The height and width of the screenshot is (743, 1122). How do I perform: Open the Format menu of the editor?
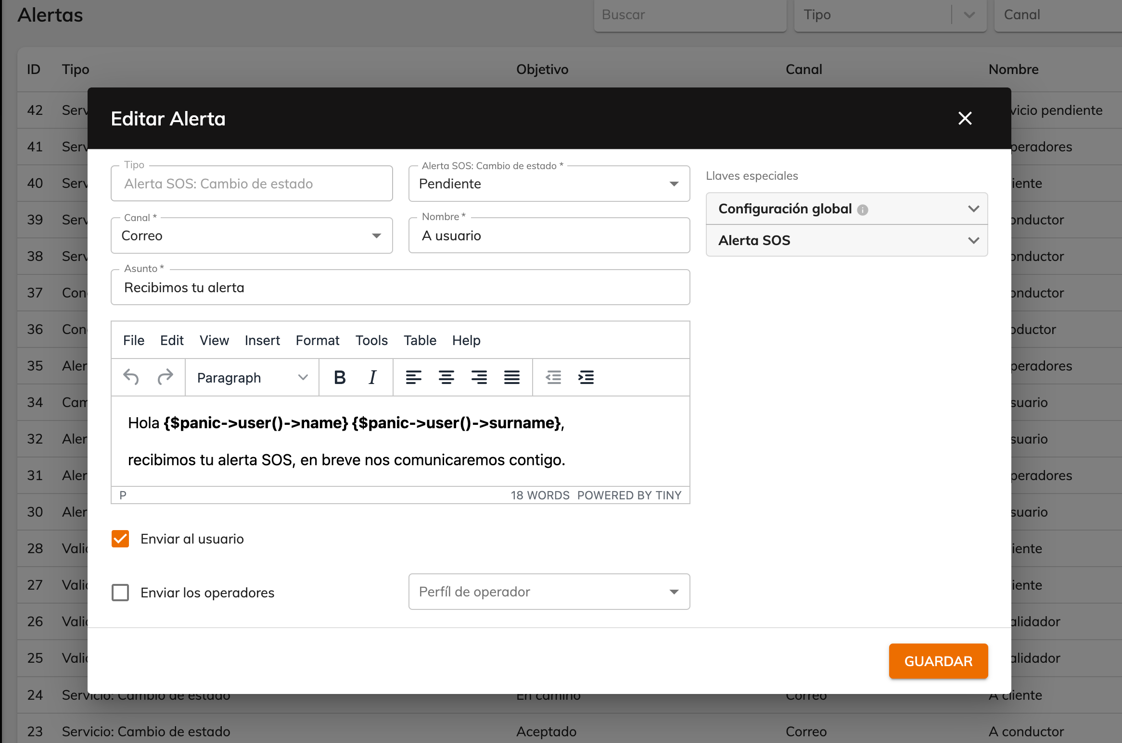pyautogui.click(x=318, y=340)
